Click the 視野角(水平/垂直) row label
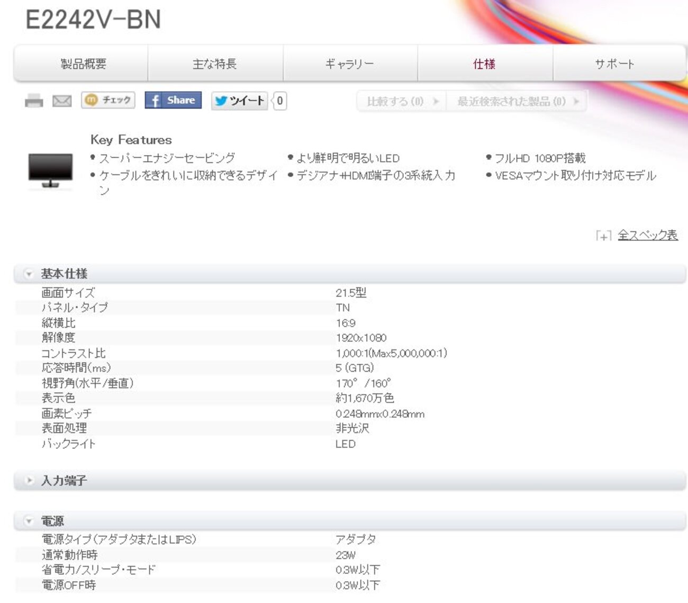The height and width of the screenshot is (603, 688). point(87,383)
